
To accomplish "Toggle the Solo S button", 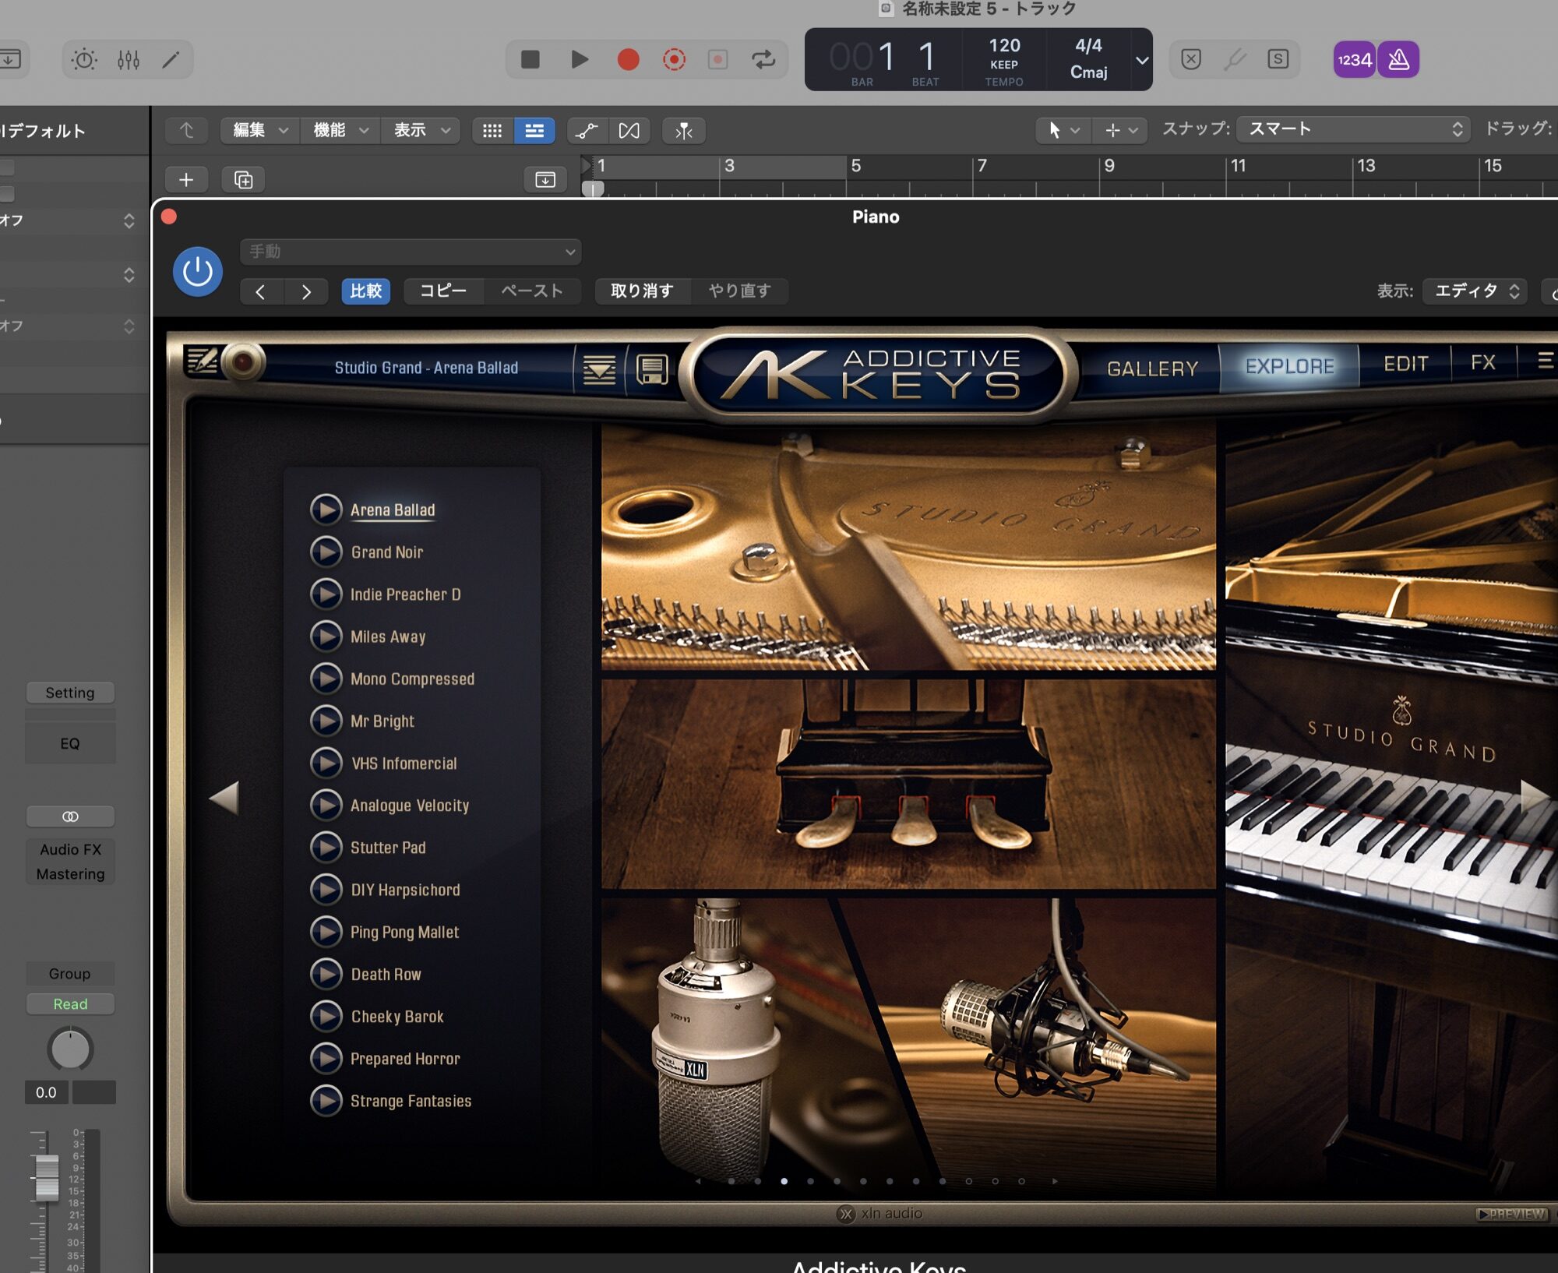I will [1278, 59].
